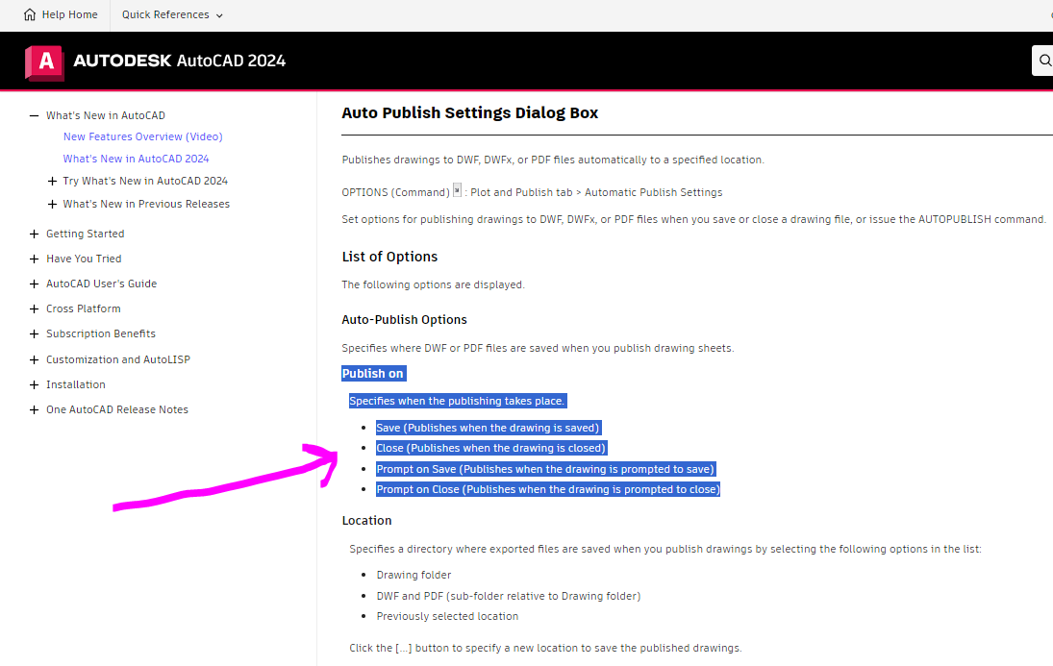Click the Help Home house icon

[29, 14]
